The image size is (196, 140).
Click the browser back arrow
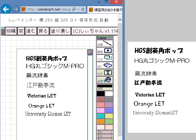point(6,9)
